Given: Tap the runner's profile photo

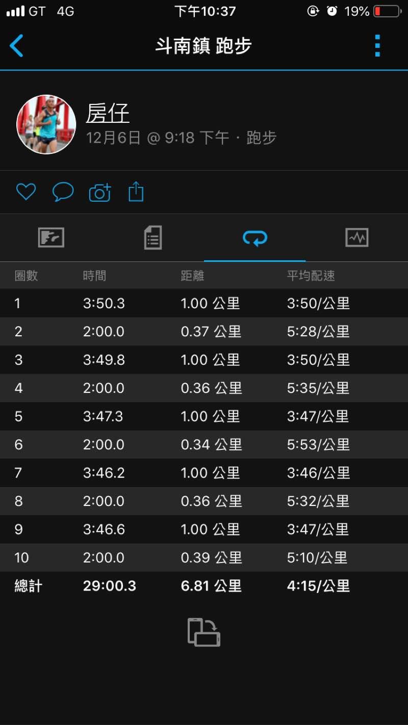Looking at the screenshot, I should click(x=46, y=124).
